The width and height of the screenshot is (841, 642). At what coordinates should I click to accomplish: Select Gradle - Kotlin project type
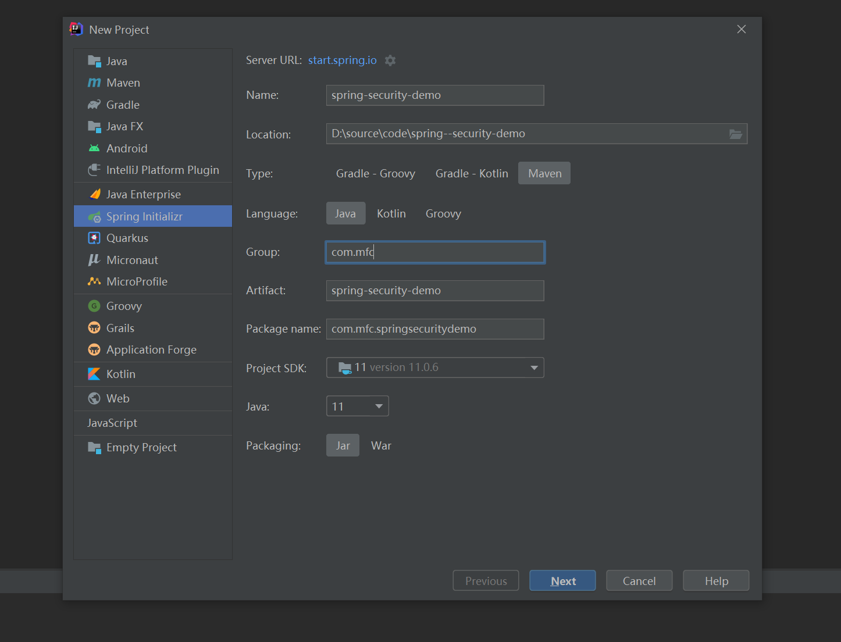coord(472,173)
